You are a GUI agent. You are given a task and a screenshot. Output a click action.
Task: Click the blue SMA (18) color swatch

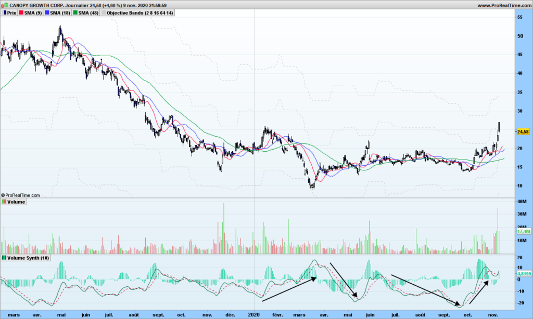coord(47,13)
